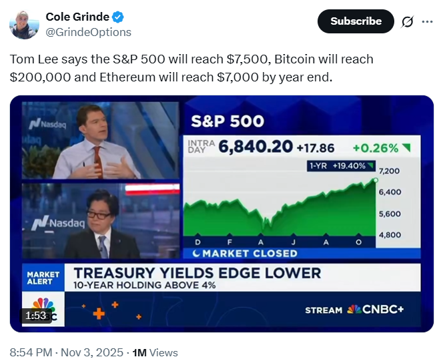Click the CNBC peacock logo in video
This screenshot has height=363, width=443.
[44, 310]
